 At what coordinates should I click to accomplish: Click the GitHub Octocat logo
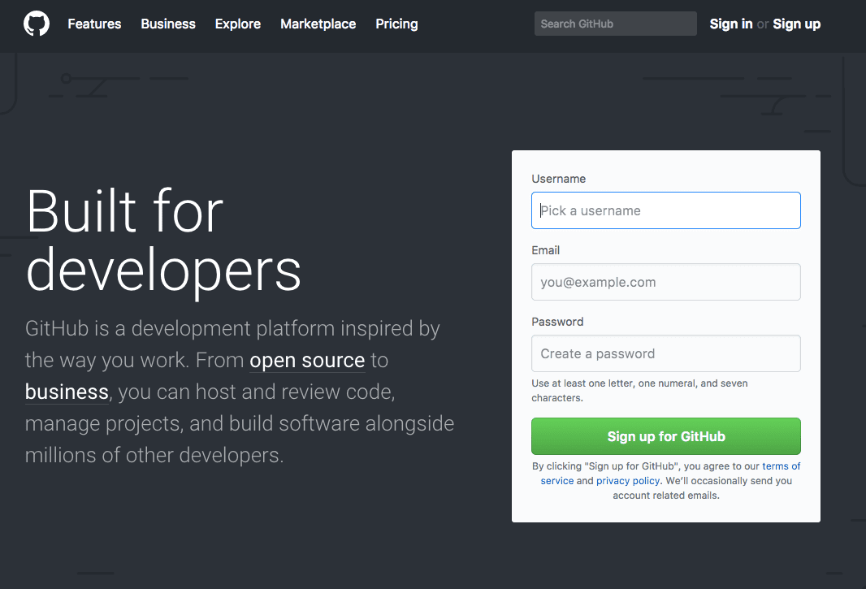(37, 24)
